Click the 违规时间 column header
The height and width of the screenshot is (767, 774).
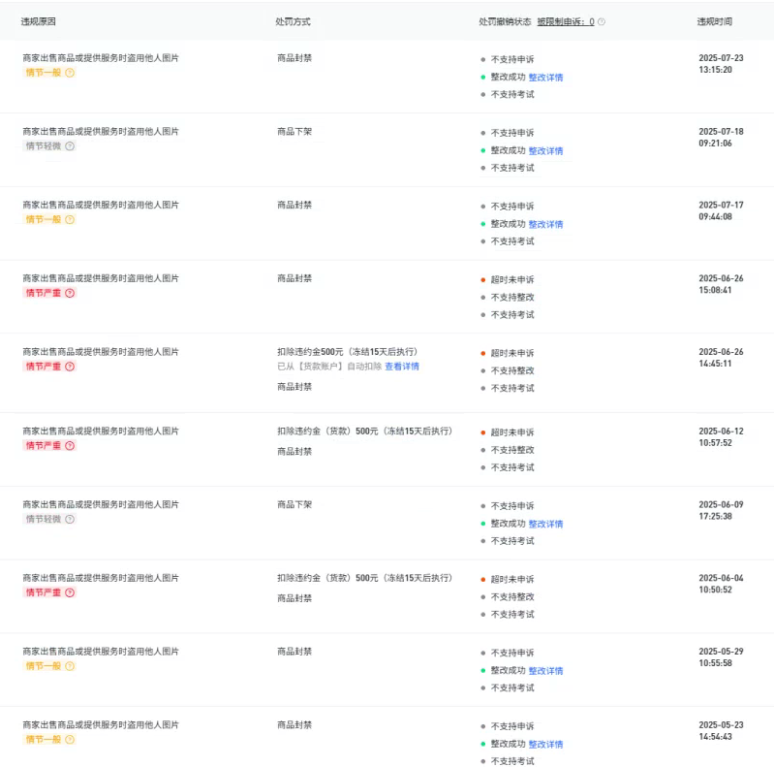tap(715, 21)
